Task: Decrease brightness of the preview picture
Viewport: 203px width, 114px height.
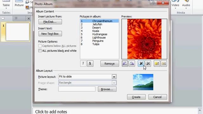Action: [164, 63]
